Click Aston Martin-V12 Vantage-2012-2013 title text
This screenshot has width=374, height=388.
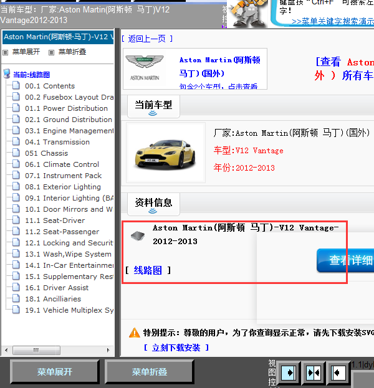pyautogui.click(x=246, y=234)
